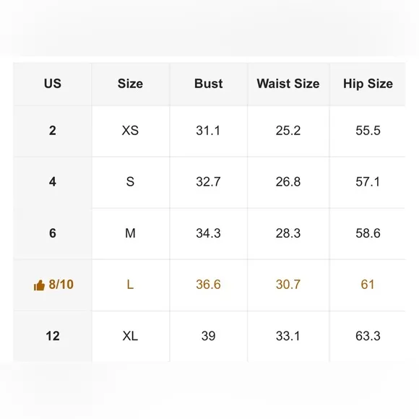
Task: Select the US size 2 row
Action: (209, 131)
